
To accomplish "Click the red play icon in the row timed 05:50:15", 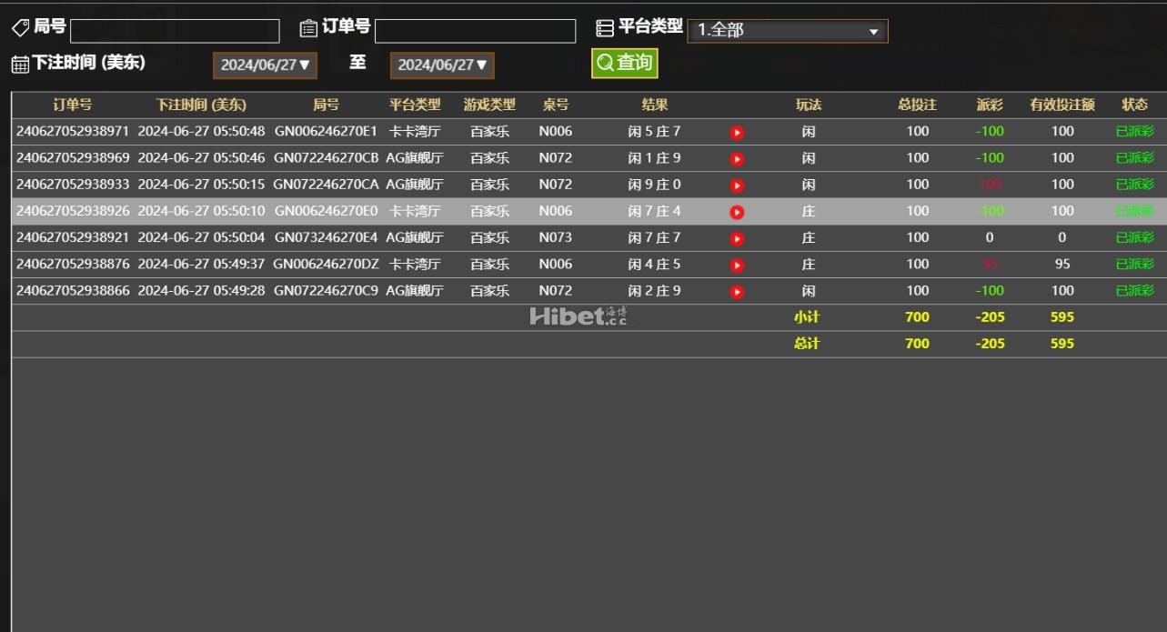I will click(x=737, y=186).
